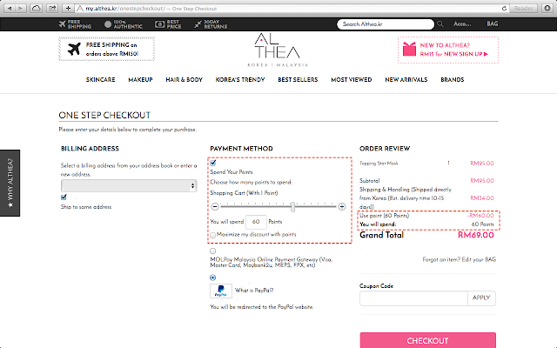
Task: Open MOST VIEWED menu
Action: point(352,80)
